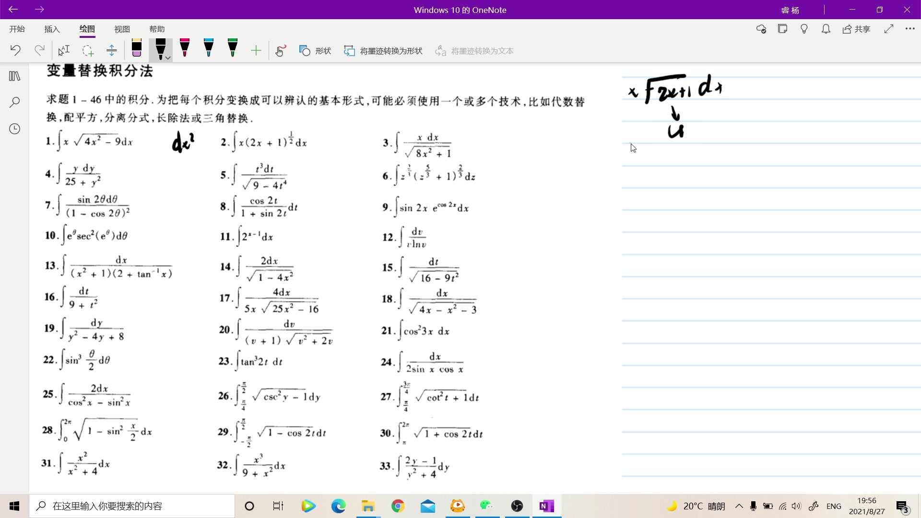This screenshot has height=518, width=921.
Task: Open the notebooks navigation icon in sidebar
Action: pos(14,76)
